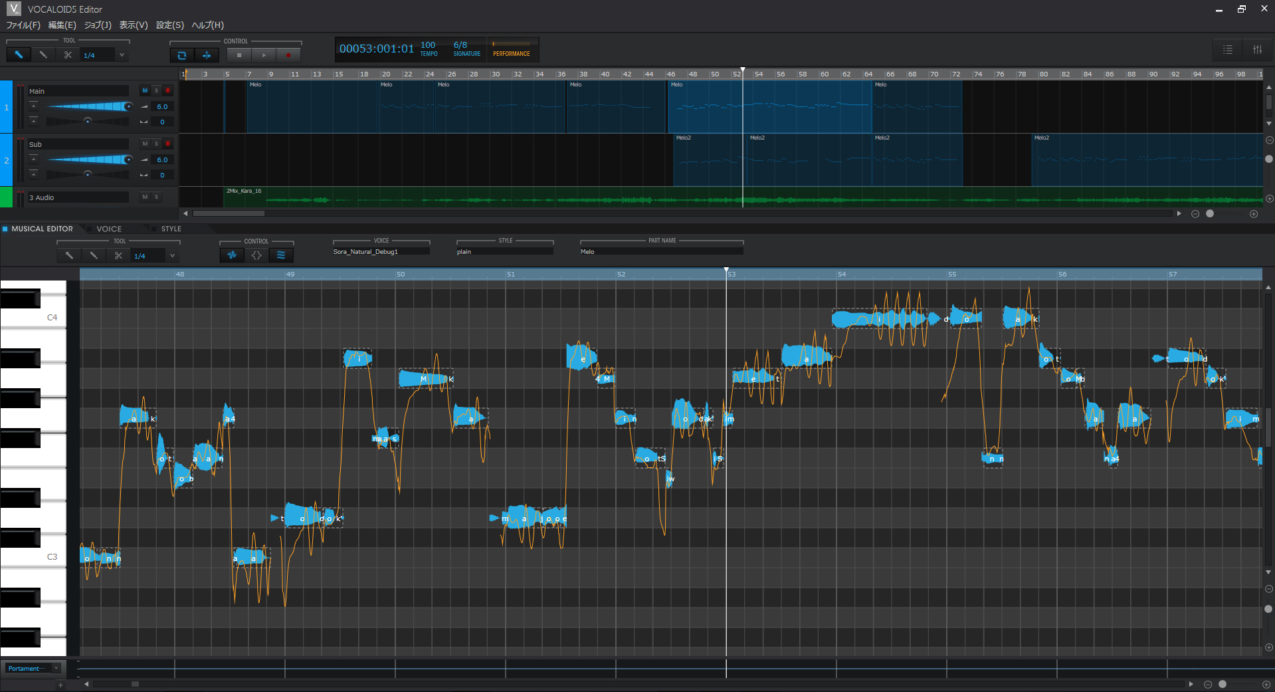The width and height of the screenshot is (1275, 692).
Task: Open the ファイル(F) menu
Action: 23,25
